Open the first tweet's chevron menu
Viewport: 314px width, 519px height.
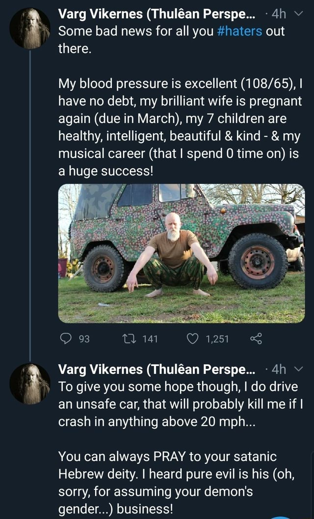point(298,14)
